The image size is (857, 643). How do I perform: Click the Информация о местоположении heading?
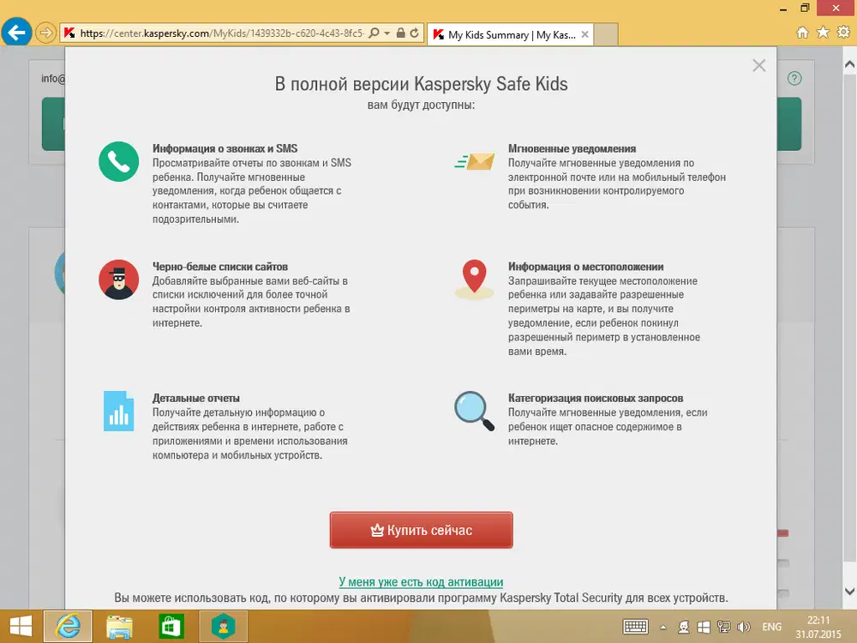[x=585, y=267]
